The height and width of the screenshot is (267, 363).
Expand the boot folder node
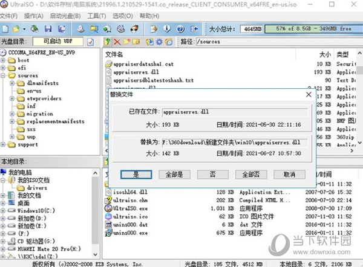tap(3, 60)
